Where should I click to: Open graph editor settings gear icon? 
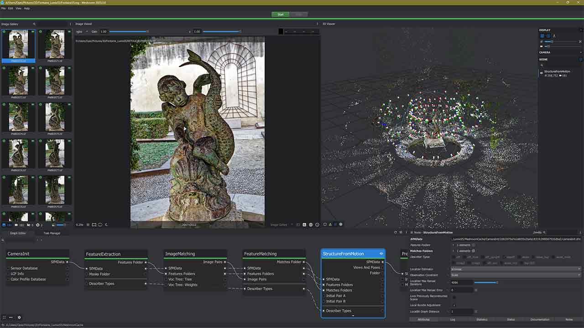pos(19,318)
